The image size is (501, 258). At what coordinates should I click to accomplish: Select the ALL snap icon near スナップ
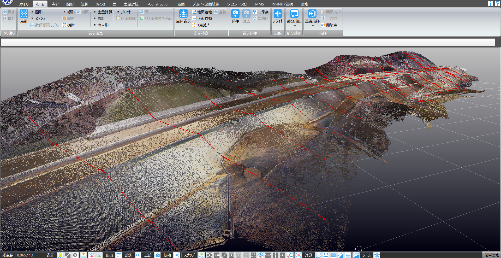click(201, 255)
